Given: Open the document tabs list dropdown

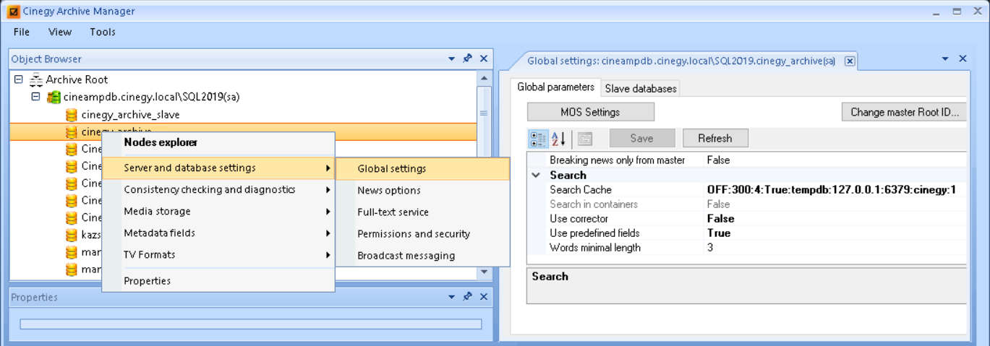Looking at the screenshot, I should coord(945,59).
